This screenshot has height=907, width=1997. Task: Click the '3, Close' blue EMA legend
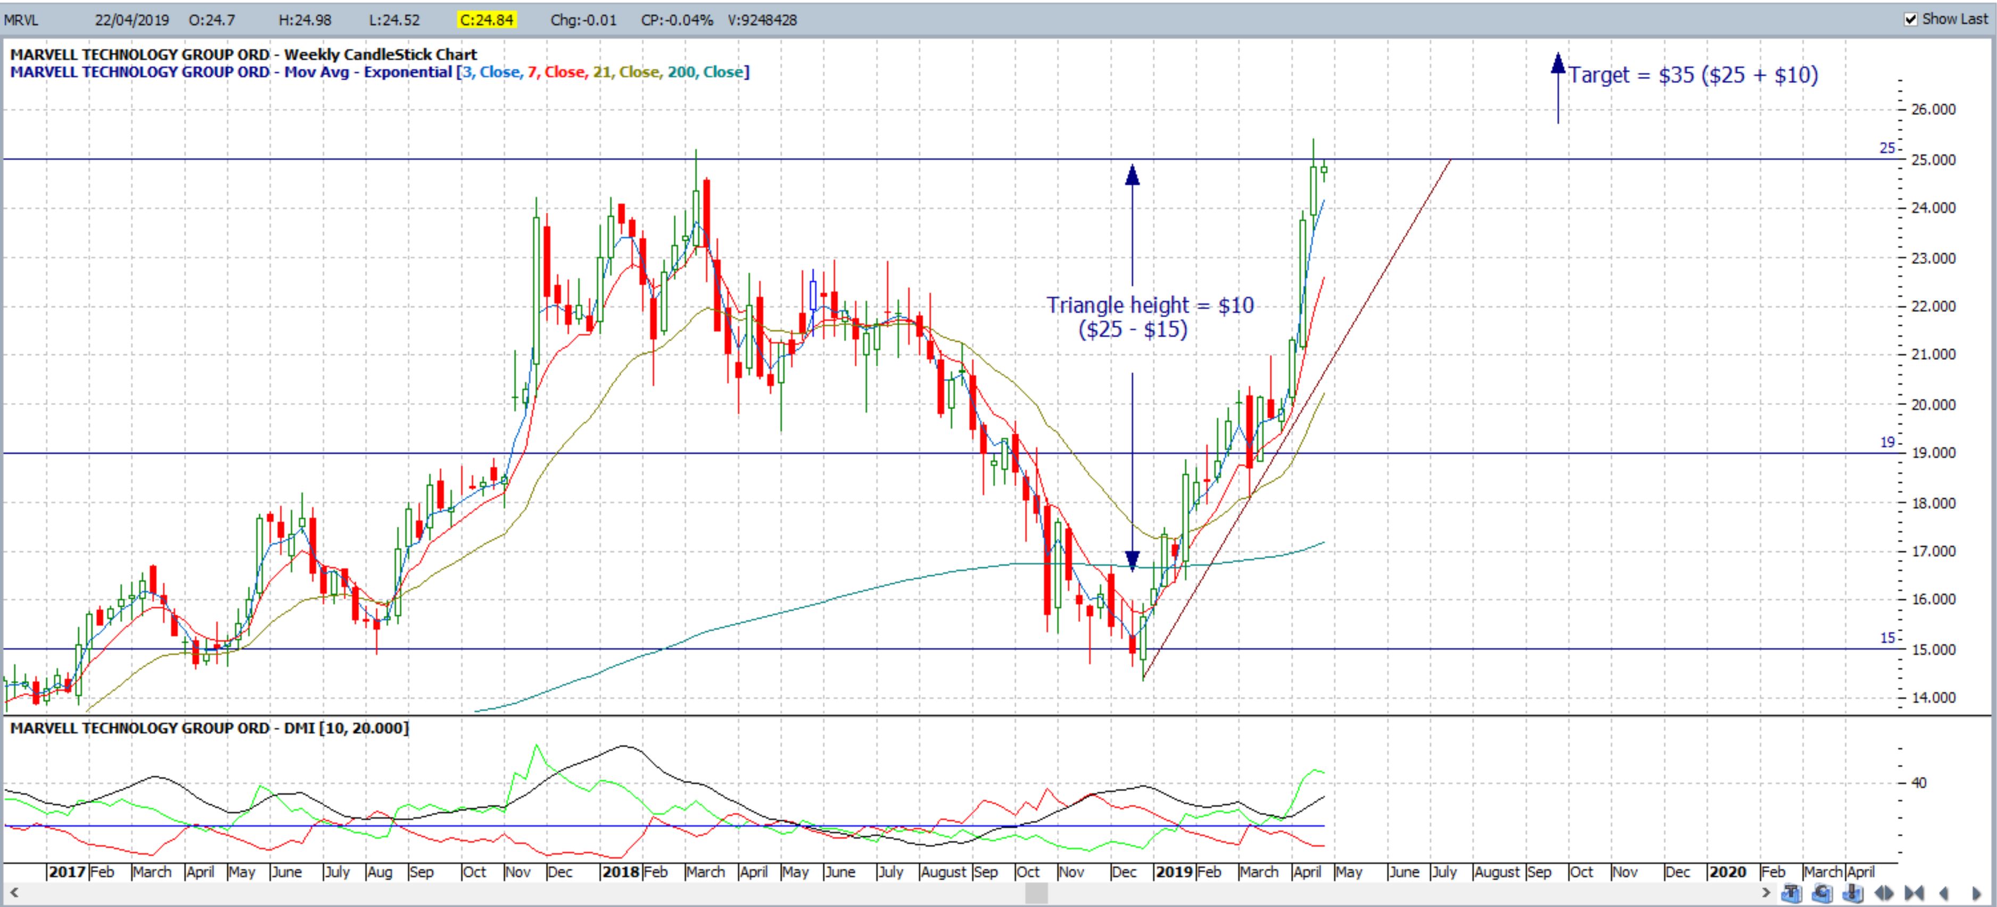click(491, 72)
